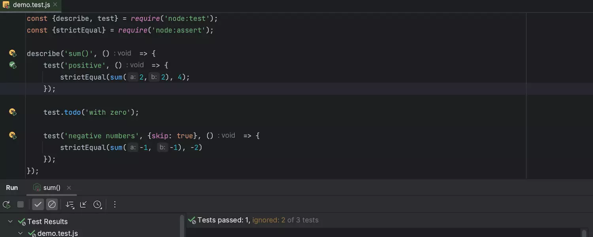Image resolution: width=593 pixels, height=237 pixels.
Task: Close the sum() run tab
Action: click(x=69, y=188)
